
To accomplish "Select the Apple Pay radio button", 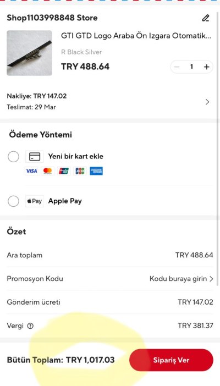I will coord(13,201).
